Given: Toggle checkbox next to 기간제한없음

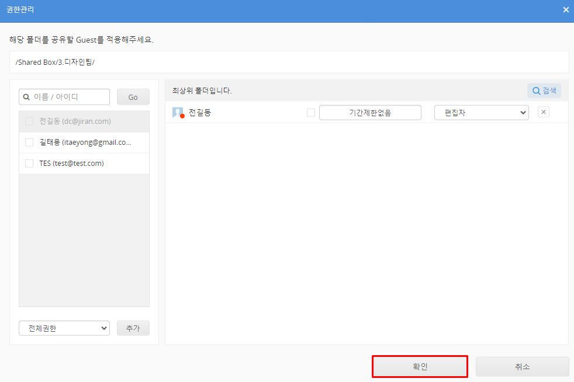Looking at the screenshot, I should click(311, 113).
